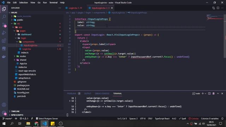Viewport: 226px width, 127px height.
Task: Create a new terminal with plus icon
Action: pyautogui.click(x=203, y=93)
